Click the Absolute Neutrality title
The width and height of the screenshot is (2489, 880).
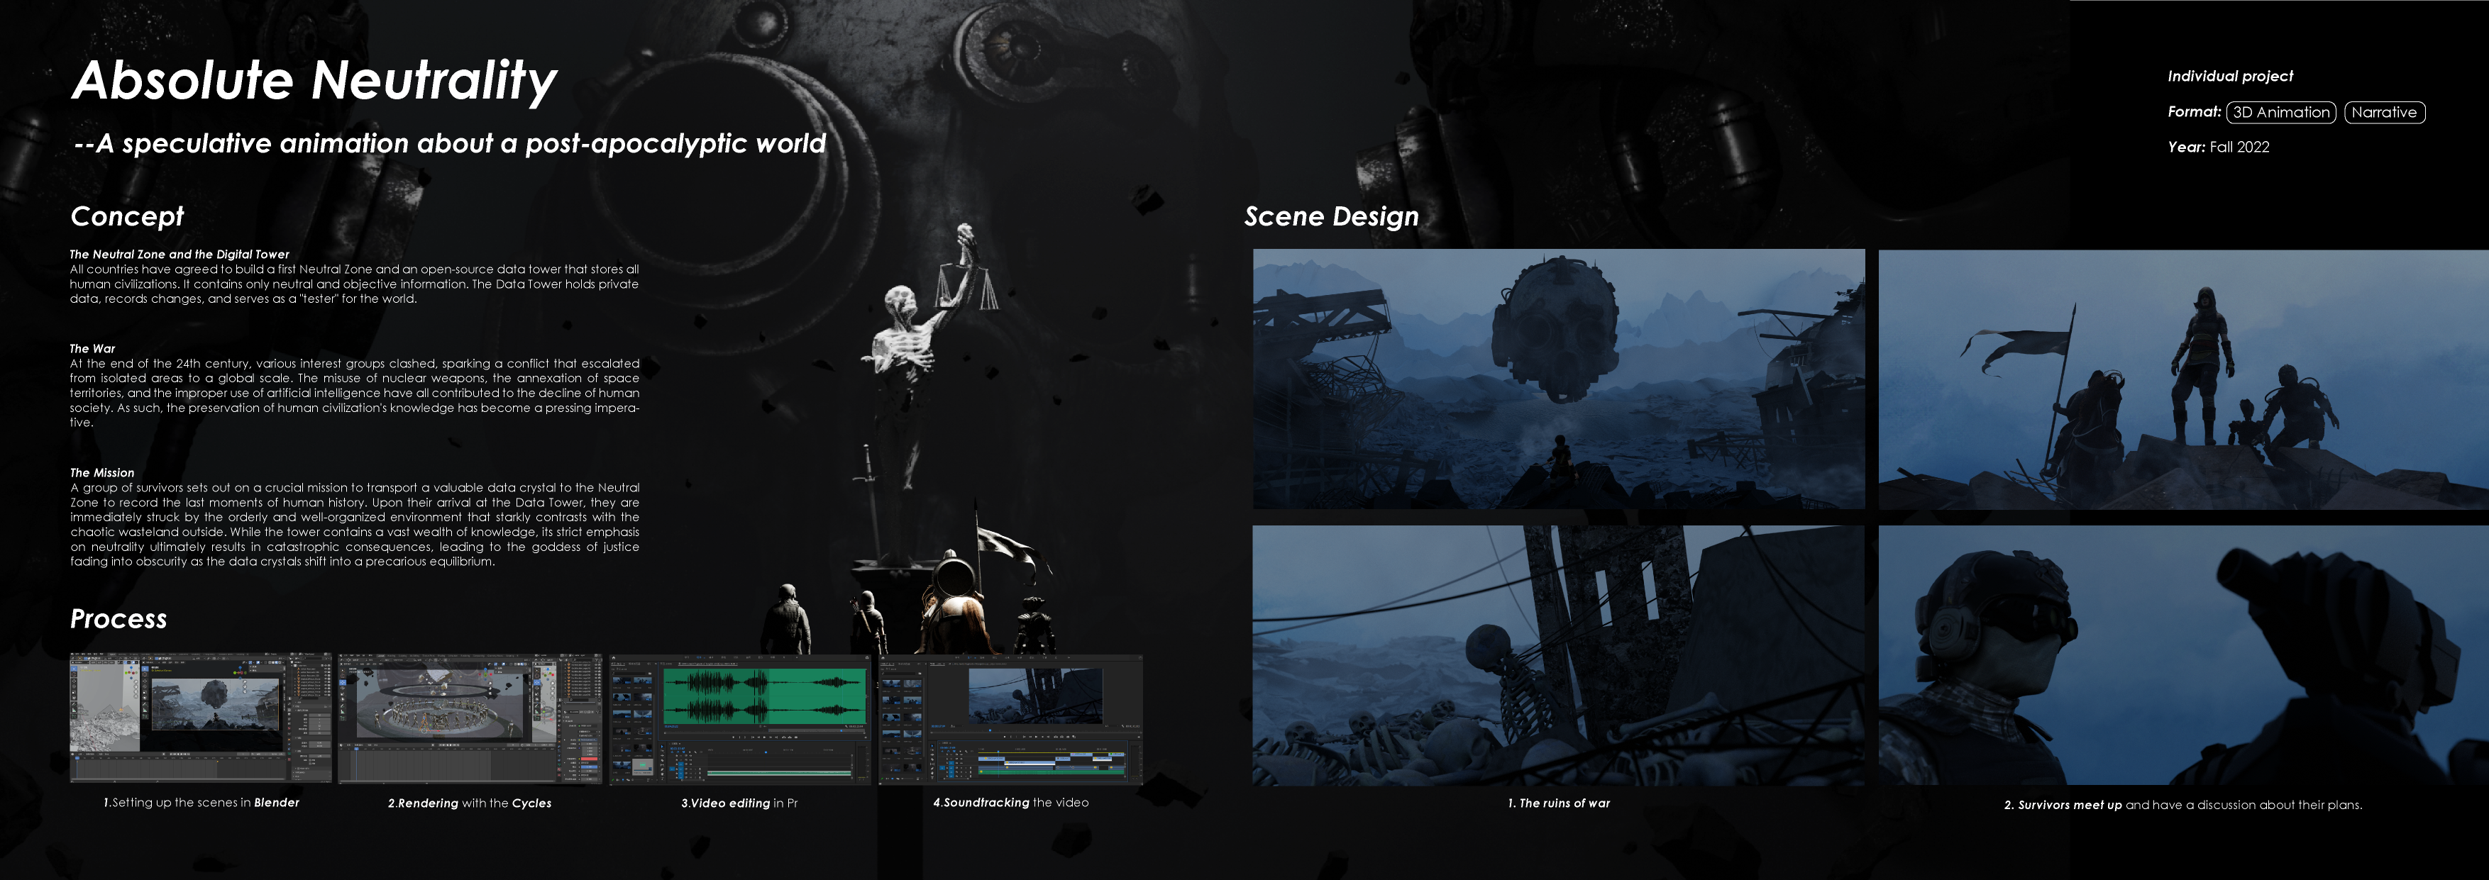tap(314, 80)
